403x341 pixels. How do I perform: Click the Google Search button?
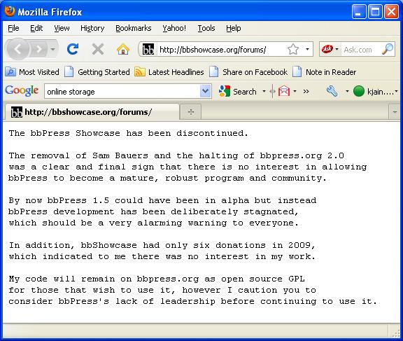click(237, 91)
